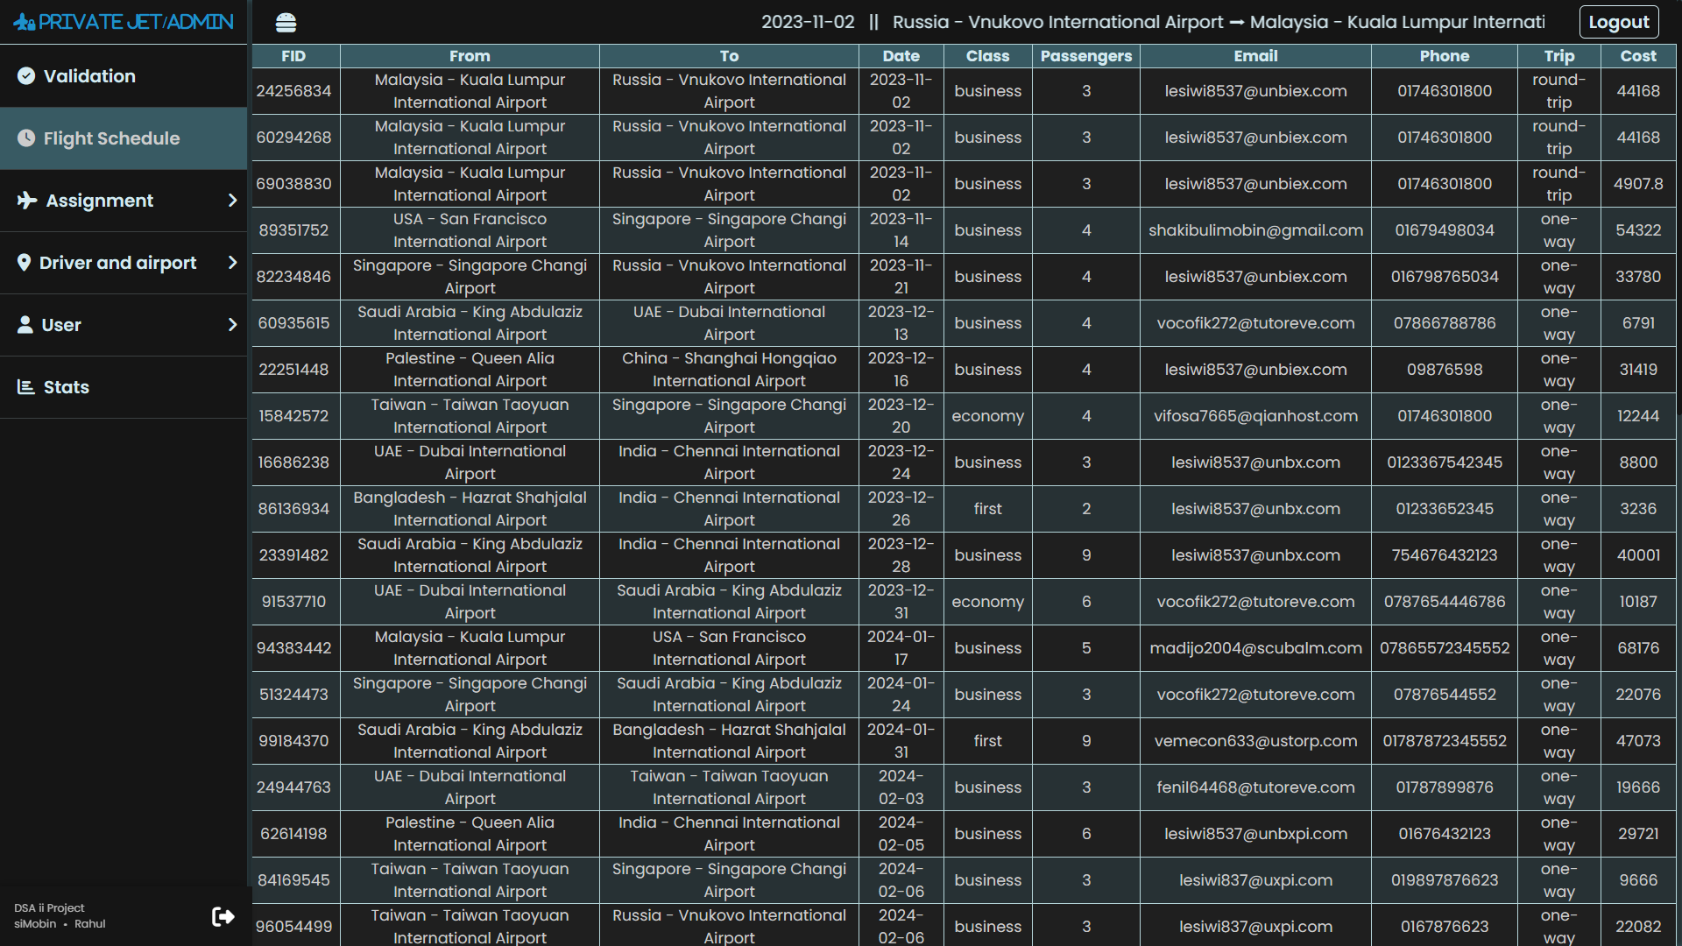Open the User menu item
1682x946 pixels.
point(124,325)
